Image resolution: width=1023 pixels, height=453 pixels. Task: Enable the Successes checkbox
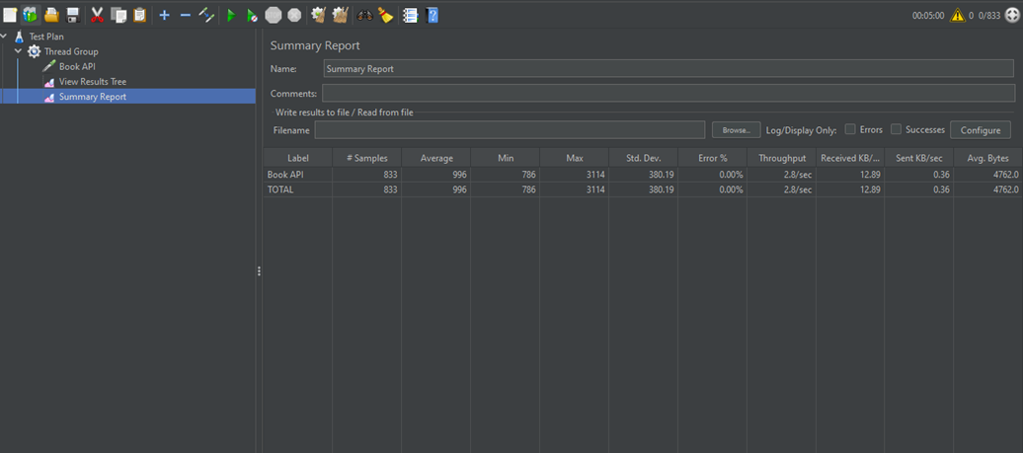tap(896, 129)
